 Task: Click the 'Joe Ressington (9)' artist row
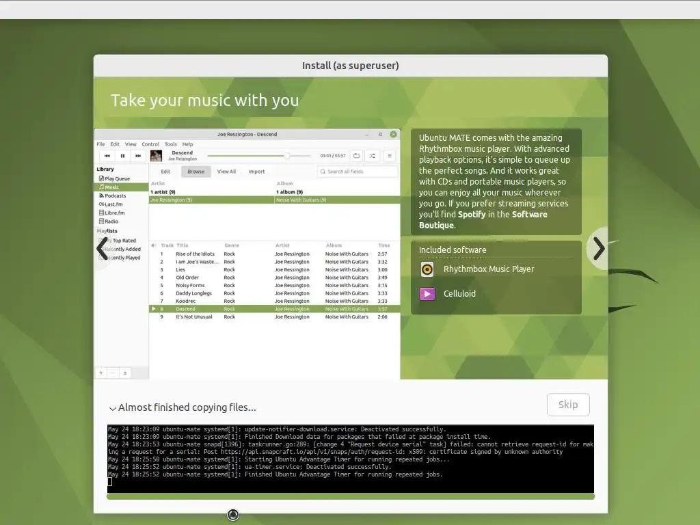[x=212, y=200]
